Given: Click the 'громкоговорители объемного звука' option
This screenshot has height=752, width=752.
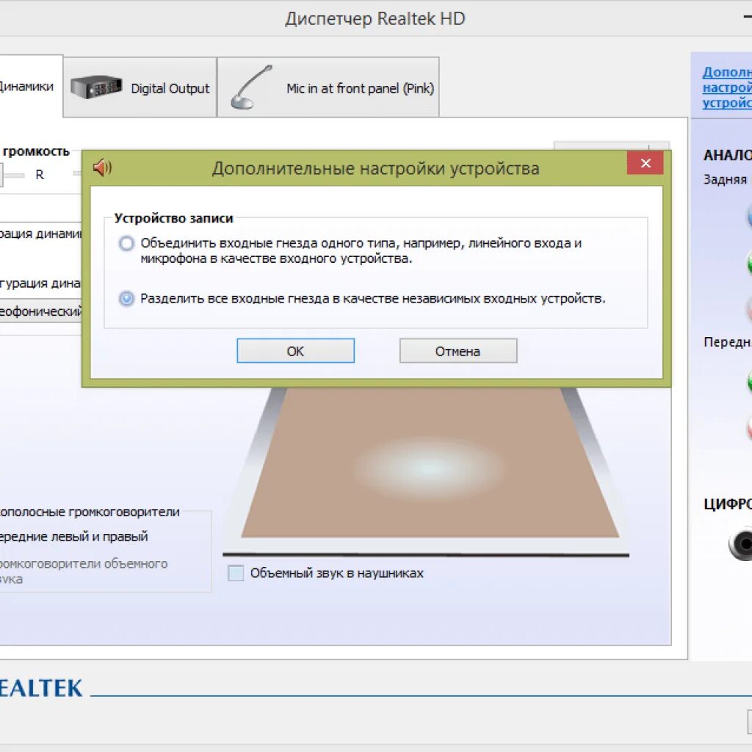Looking at the screenshot, I should [84, 571].
